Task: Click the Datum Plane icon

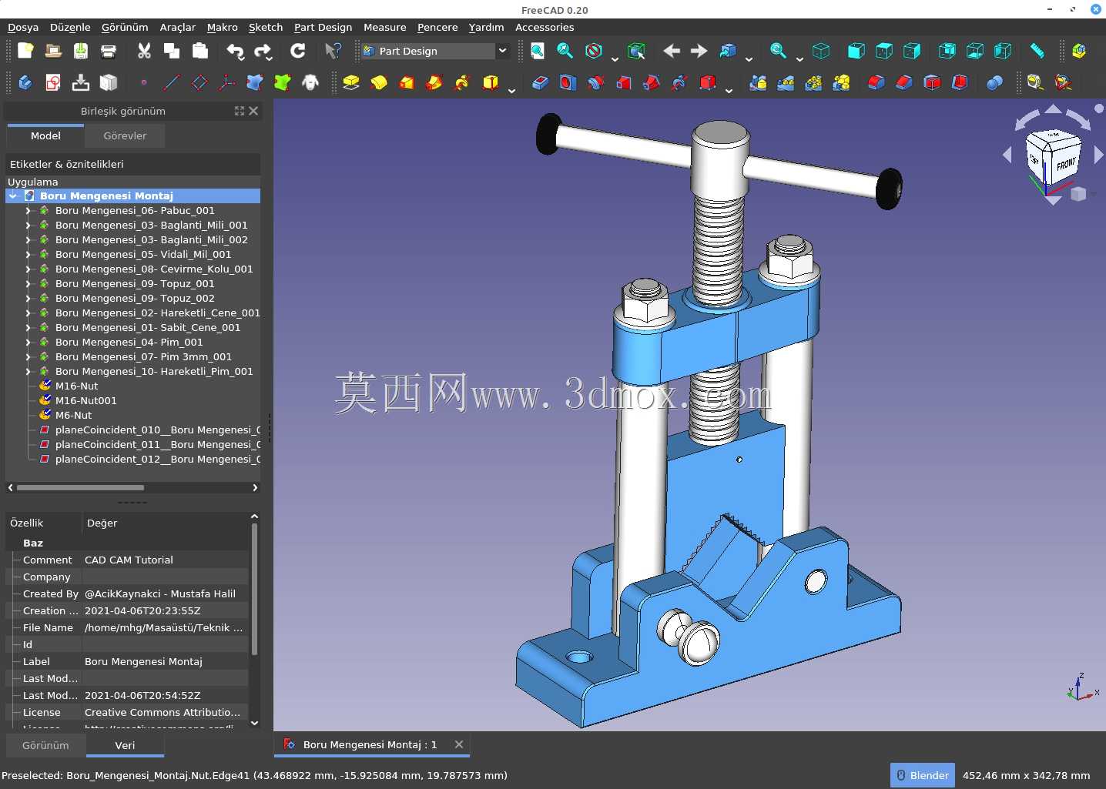Action: pyautogui.click(x=199, y=82)
